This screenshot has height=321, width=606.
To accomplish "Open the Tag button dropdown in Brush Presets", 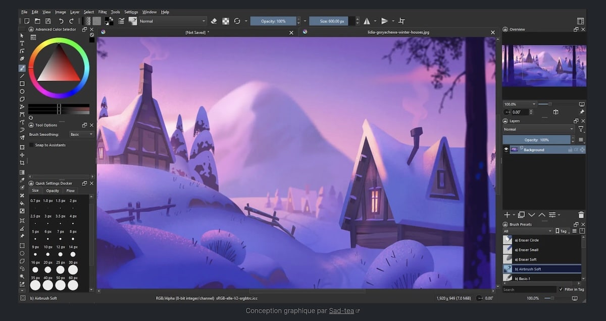I will [x=563, y=231].
